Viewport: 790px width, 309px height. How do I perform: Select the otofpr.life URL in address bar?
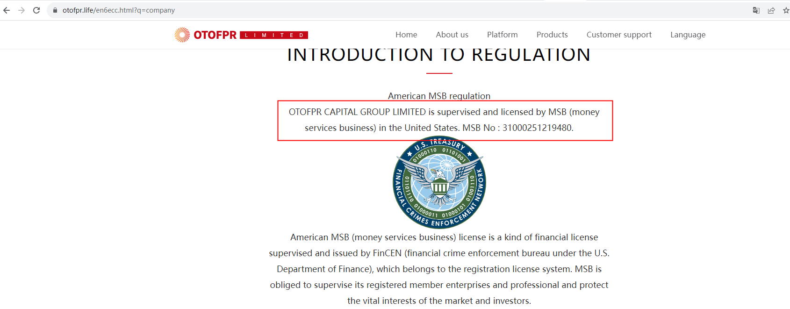click(x=119, y=10)
